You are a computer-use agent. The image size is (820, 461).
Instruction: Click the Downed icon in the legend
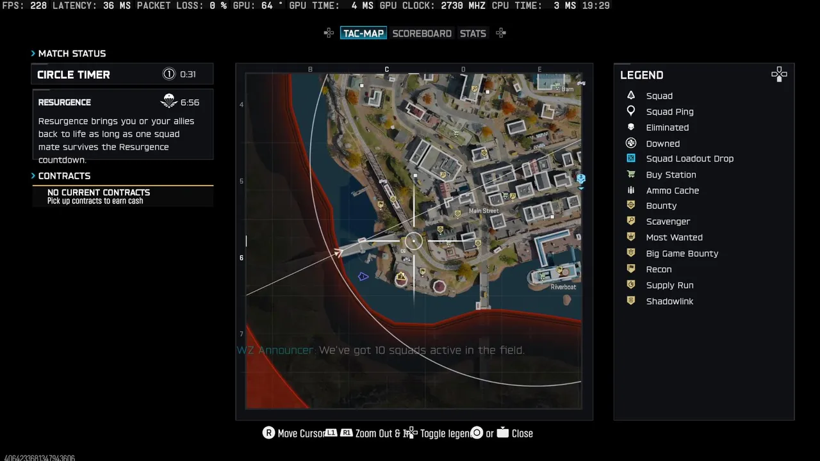click(631, 143)
